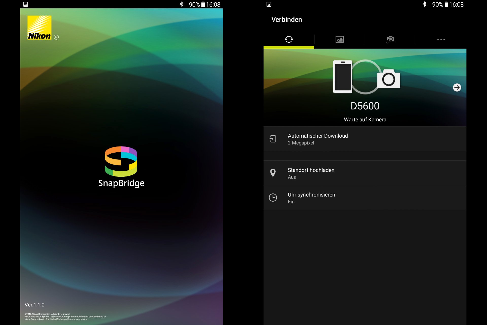Tap the Bluetooth icon in right status bar

(425, 4)
